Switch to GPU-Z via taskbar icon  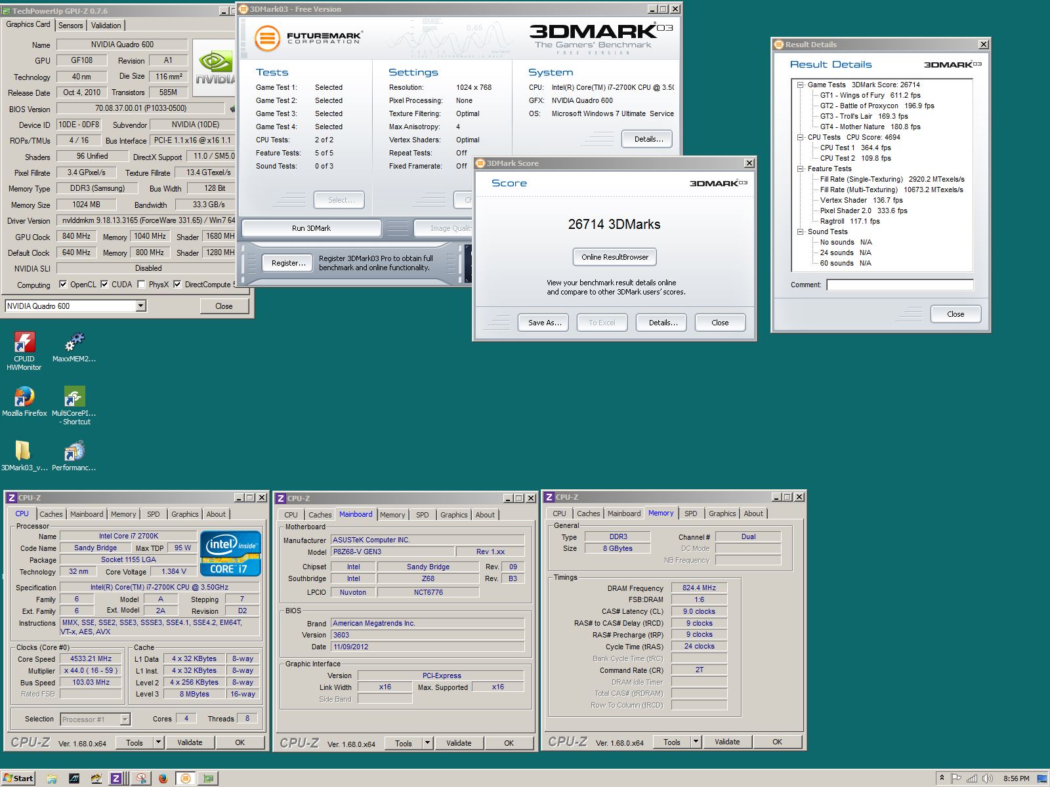coord(209,778)
